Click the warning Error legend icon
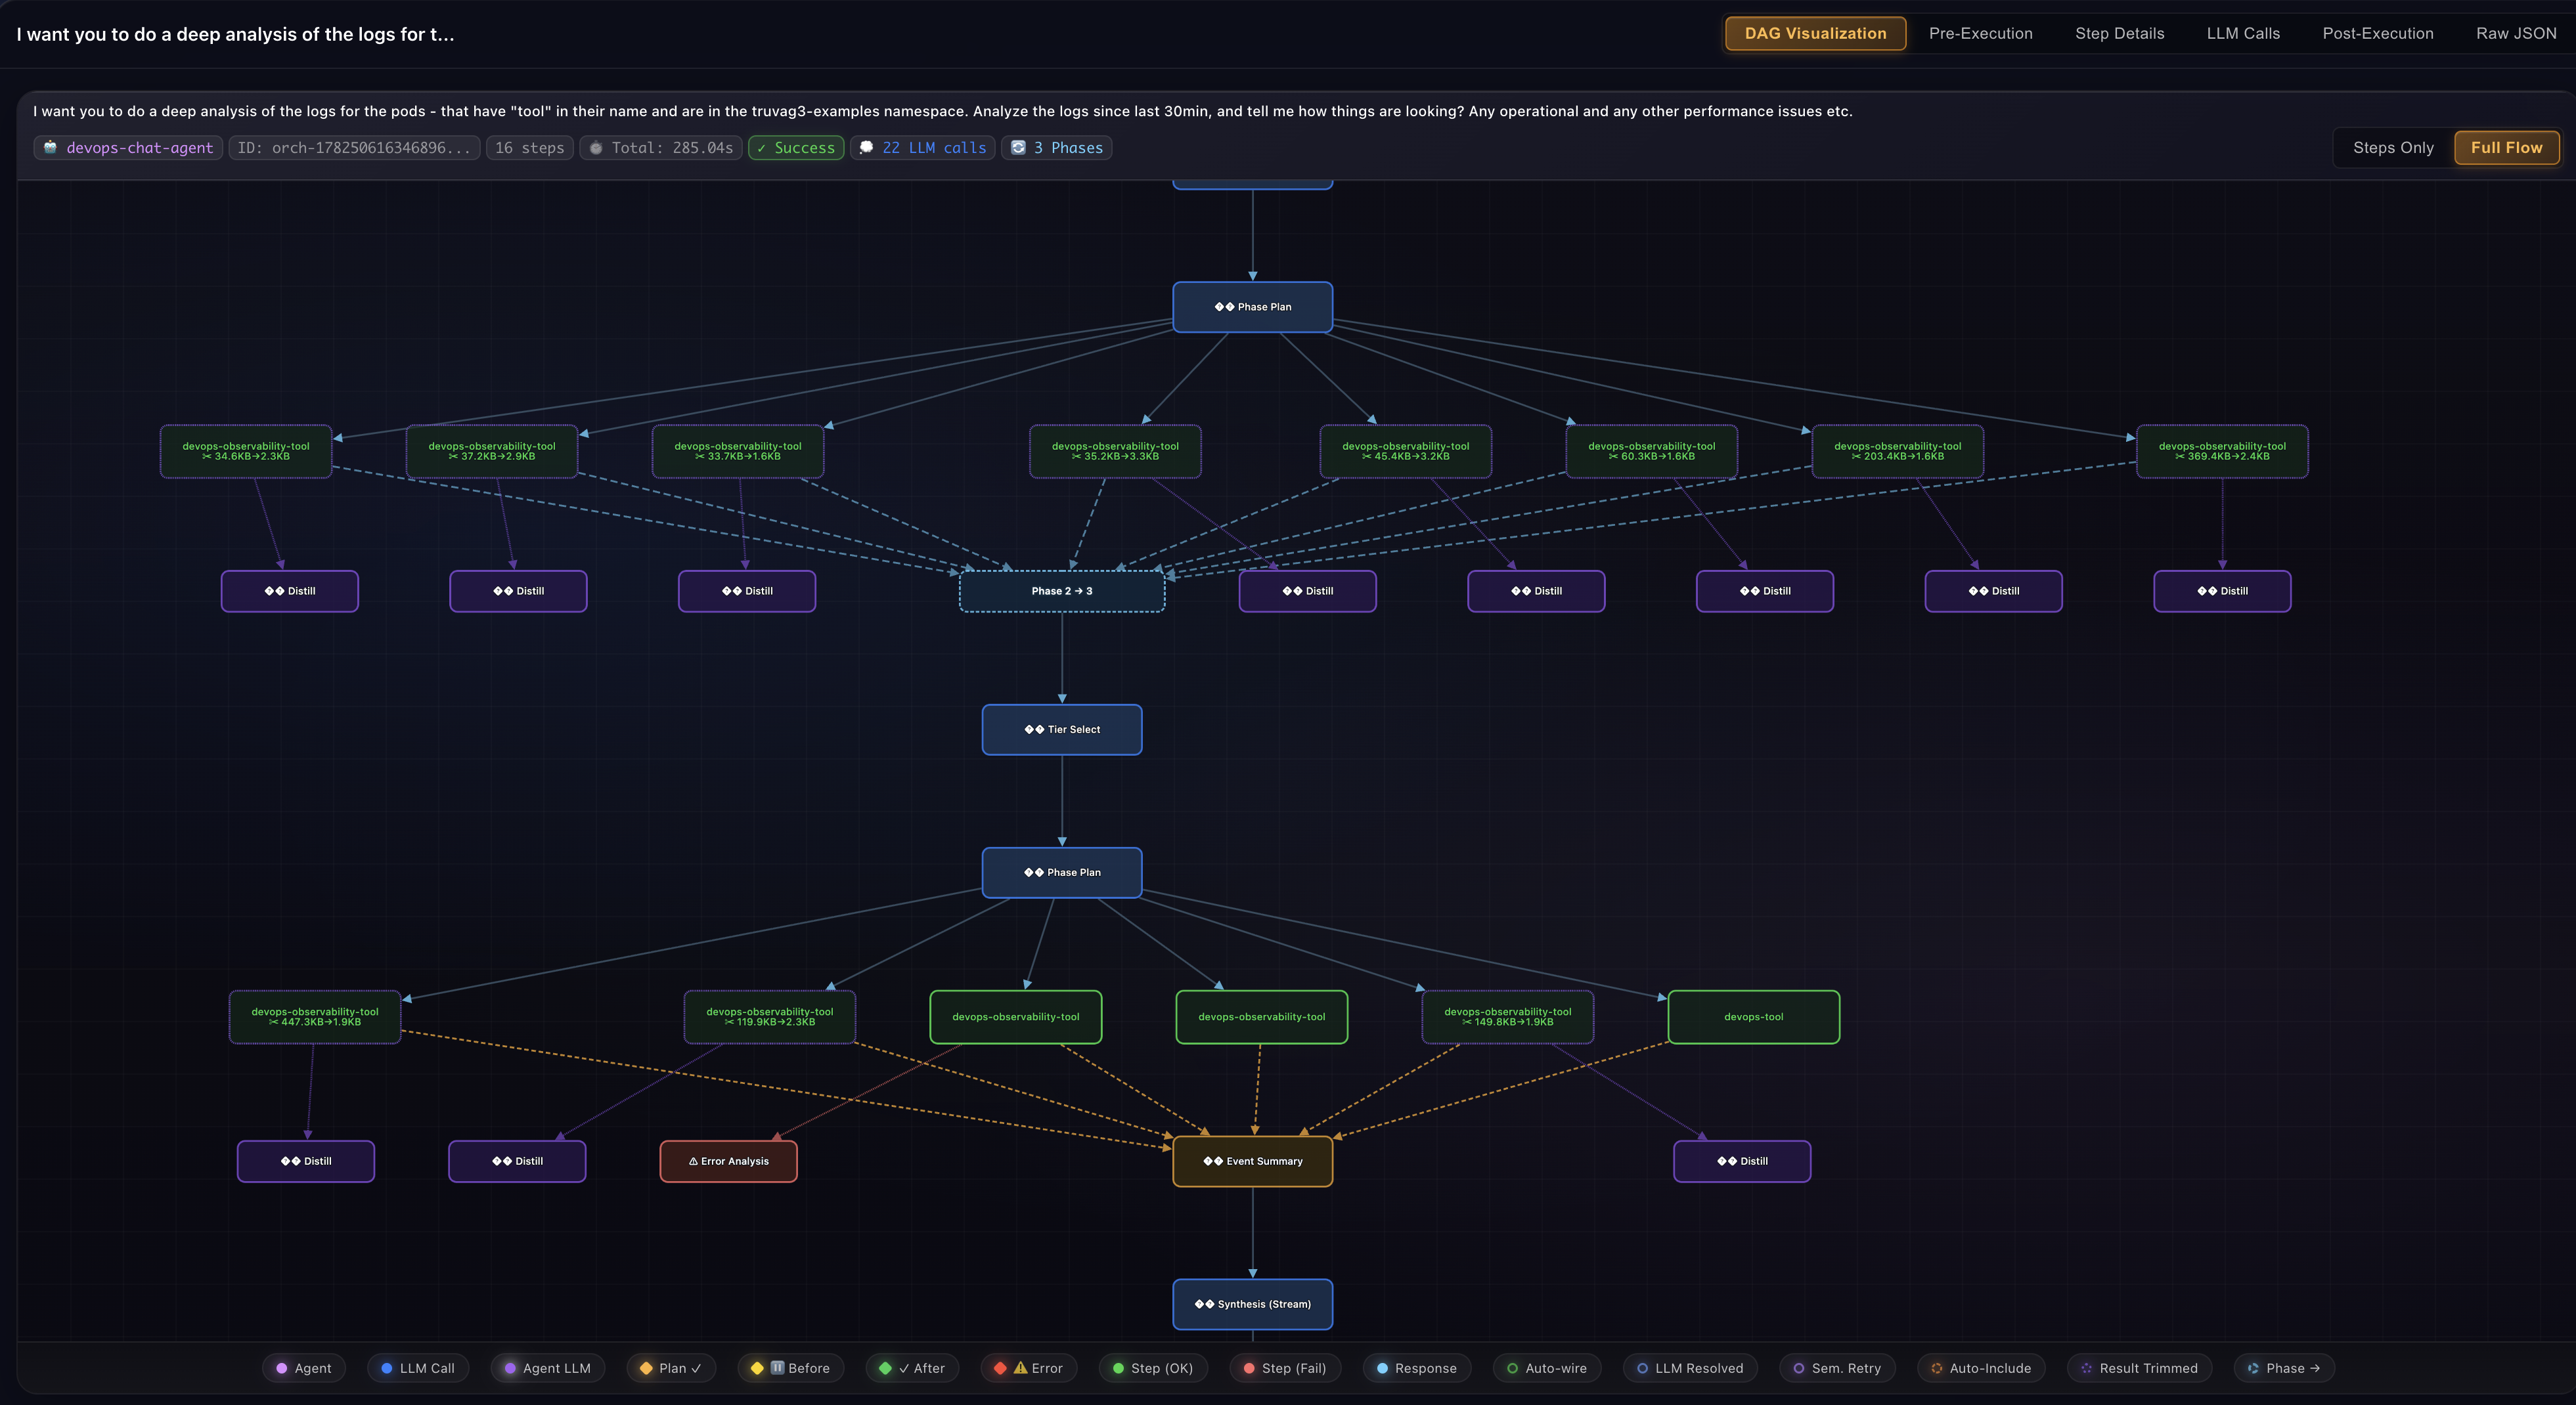2576x1405 pixels. tap(1020, 1368)
